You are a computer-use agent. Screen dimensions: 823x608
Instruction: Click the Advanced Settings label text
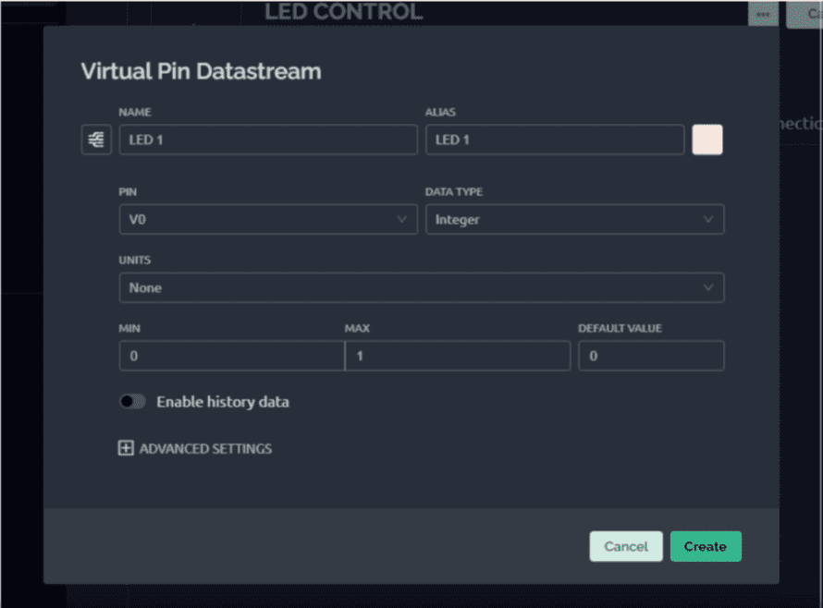(204, 448)
